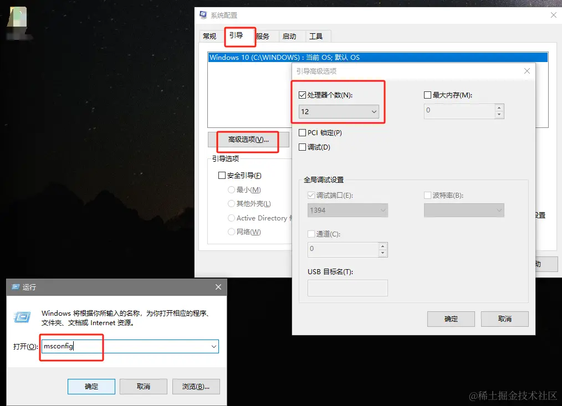The width and height of the screenshot is (562, 406).
Task: Click 取消 in advanced boot options dialog
Action: coord(505,319)
